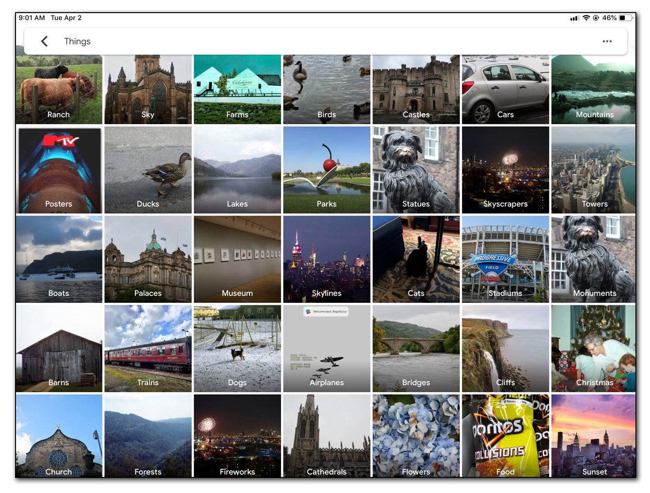Image resolution: width=650 pixels, height=493 pixels.
Task: Open the Food category
Action: [505, 436]
